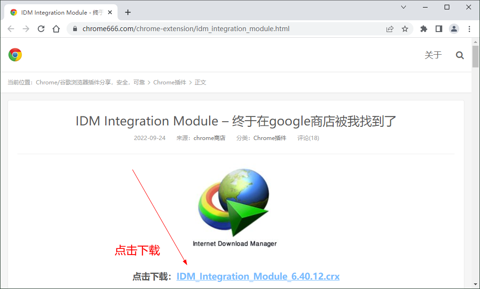Follow the breadcrumb link Chrome/谷歌浏览器插件分享
480x289 pixels.
[90, 82]
